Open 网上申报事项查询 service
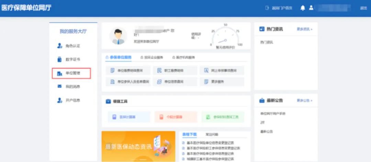 pos(222,71)
